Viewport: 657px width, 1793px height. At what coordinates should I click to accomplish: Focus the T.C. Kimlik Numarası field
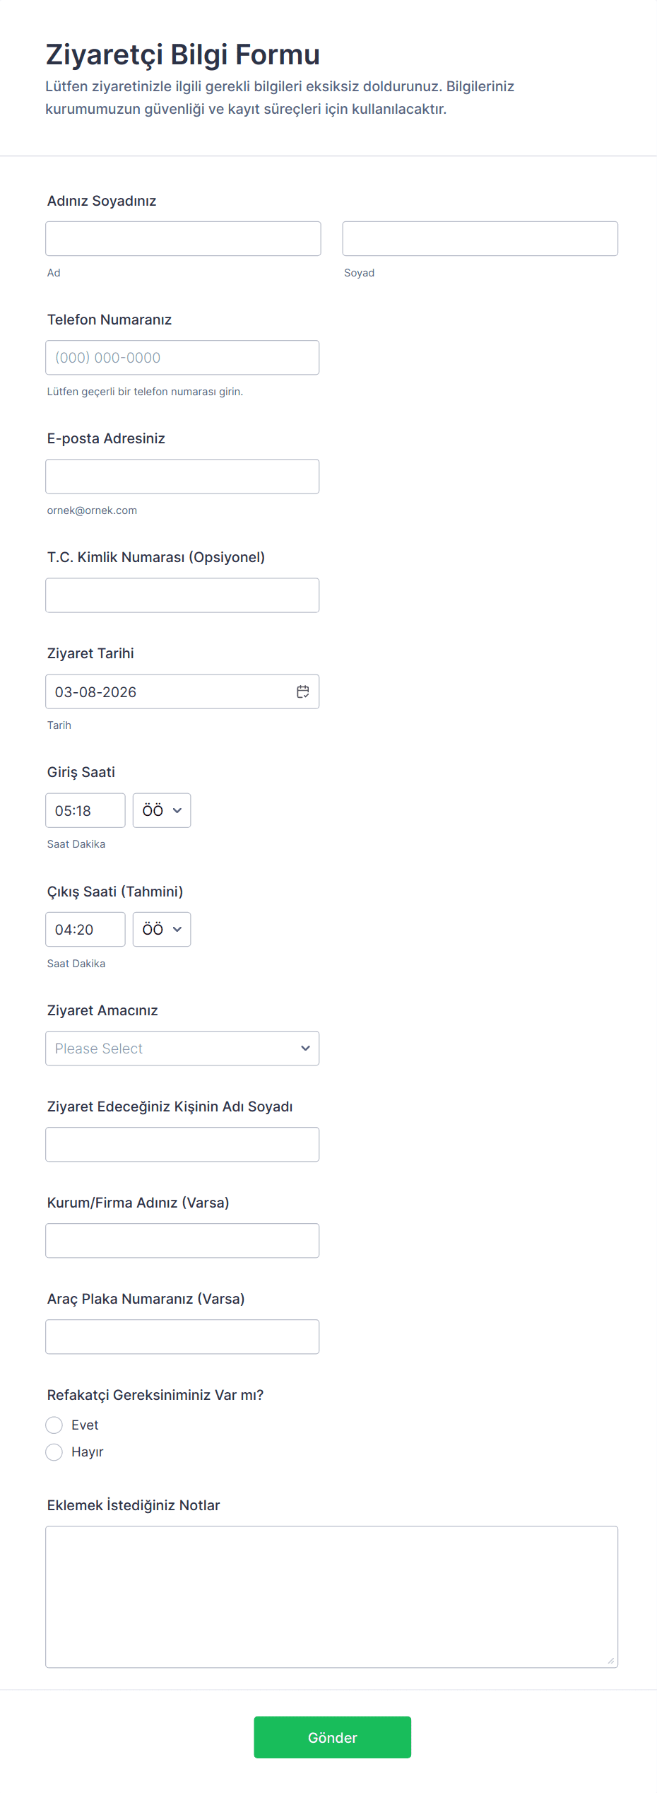182,595
